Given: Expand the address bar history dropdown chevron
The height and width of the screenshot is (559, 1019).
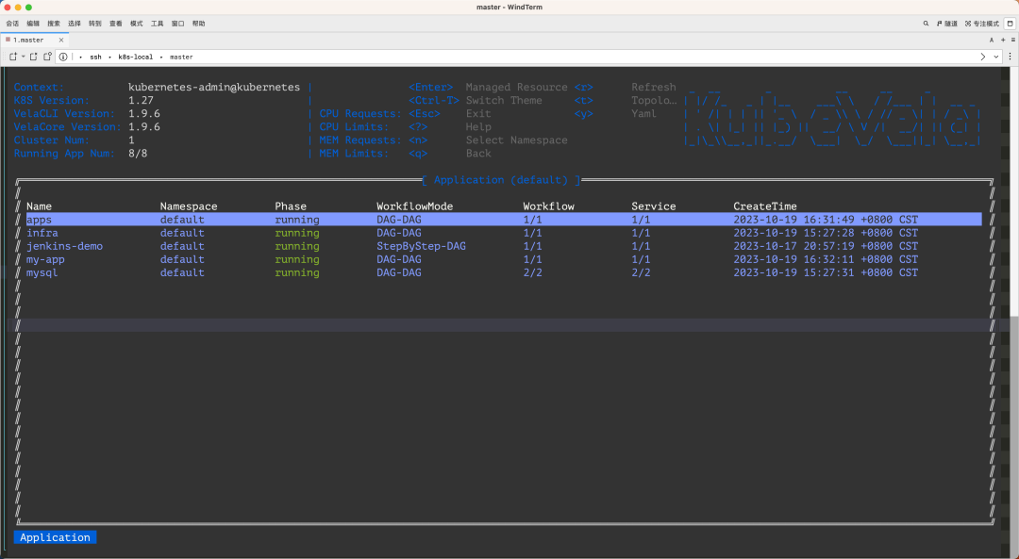Looking at the screenshot, I should click(x=997, y=57).
